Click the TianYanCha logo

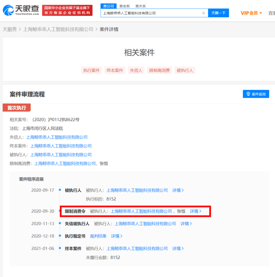coord(21,10)
